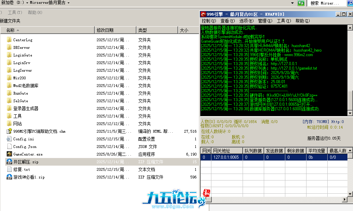This screenshot has width=353, height=211.
Task: Select the 开区解压.zip archive icon
Action: [x=9, y=162]
